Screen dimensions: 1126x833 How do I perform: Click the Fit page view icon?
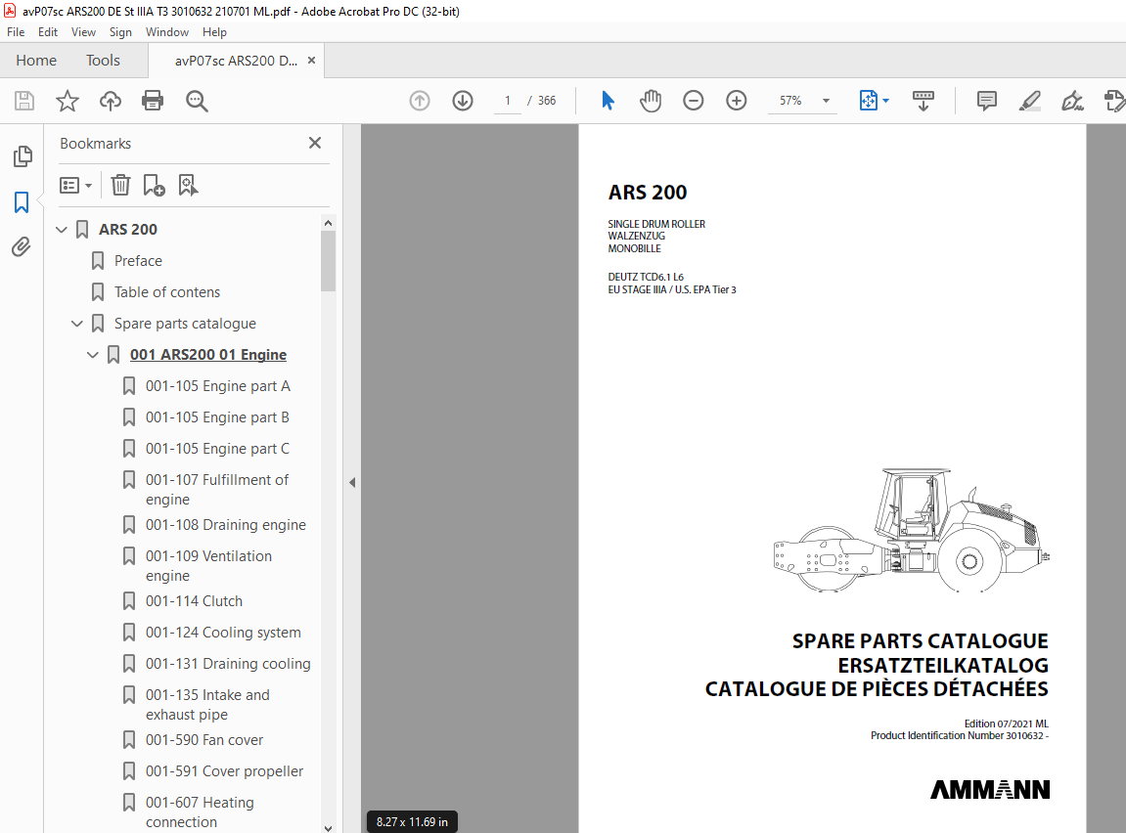[868, 101]
